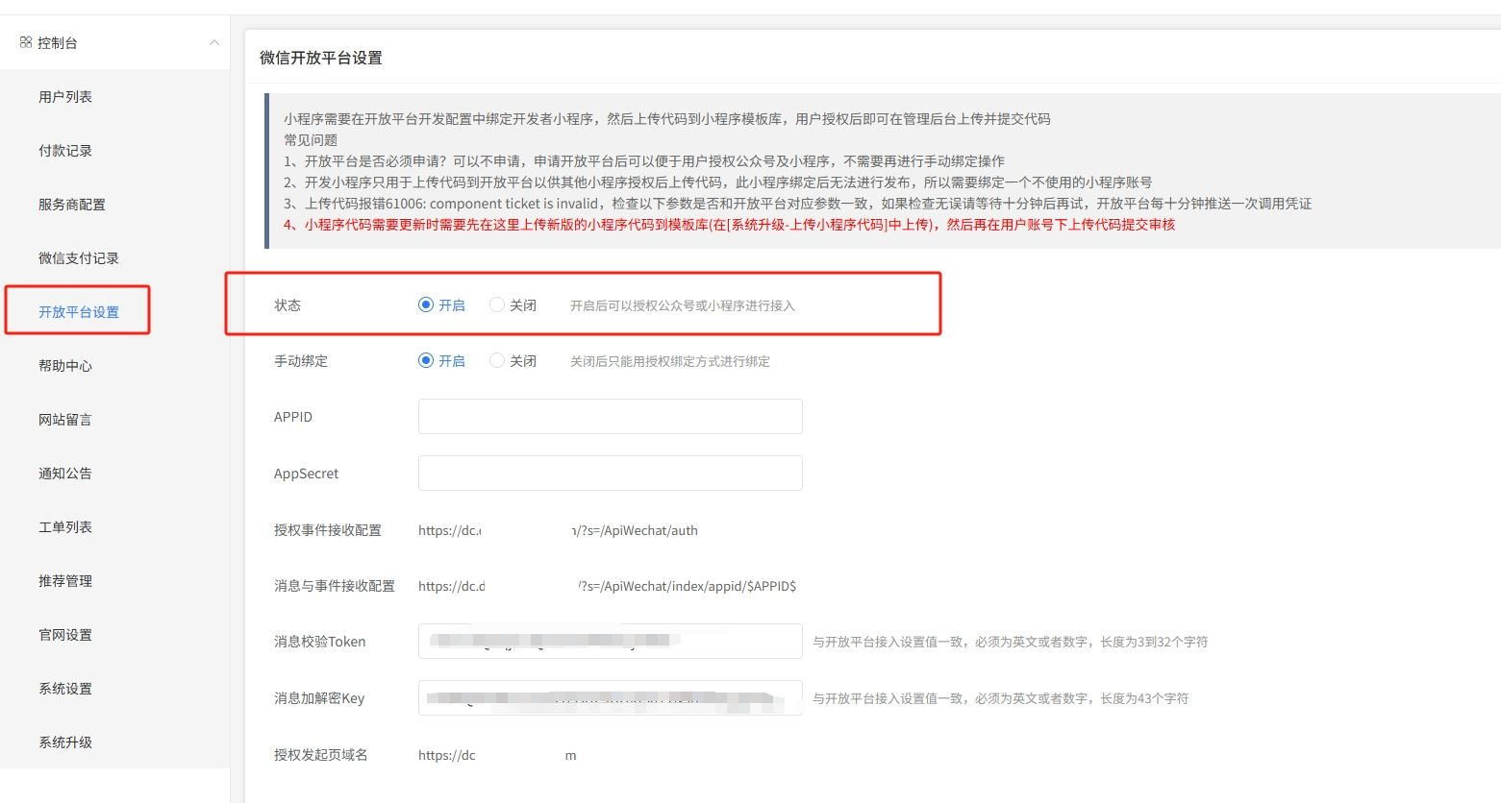Image resolution: width=1501 pixels, height=803 pixels.
Task: Go to 通知公告 section
Action: [x=65, y=474]
